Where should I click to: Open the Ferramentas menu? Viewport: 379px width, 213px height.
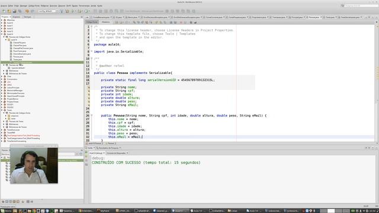click(84, 5)
